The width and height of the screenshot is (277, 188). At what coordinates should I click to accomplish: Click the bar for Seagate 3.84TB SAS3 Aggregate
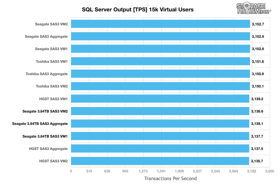[160, 124]
